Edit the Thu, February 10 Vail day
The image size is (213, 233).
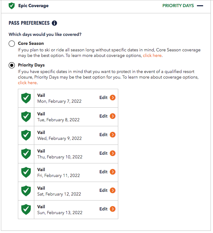(x=103, y=153)
